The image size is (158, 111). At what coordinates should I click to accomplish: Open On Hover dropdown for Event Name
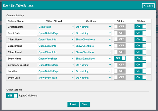[93, 59]
